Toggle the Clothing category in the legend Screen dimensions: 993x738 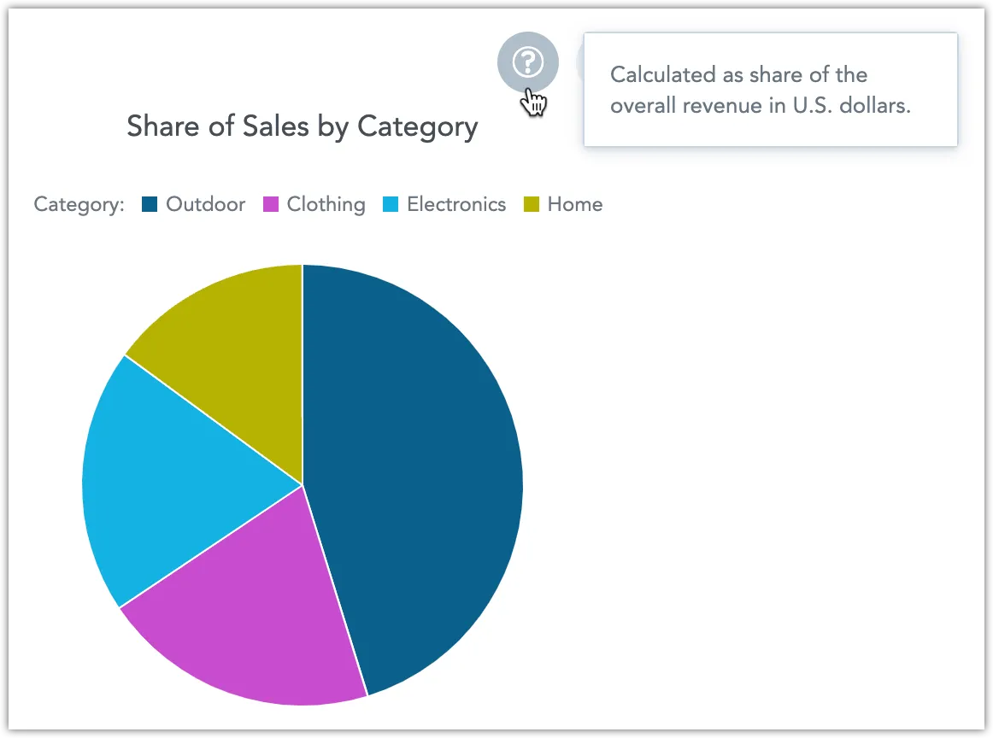[x=328, y=204]
